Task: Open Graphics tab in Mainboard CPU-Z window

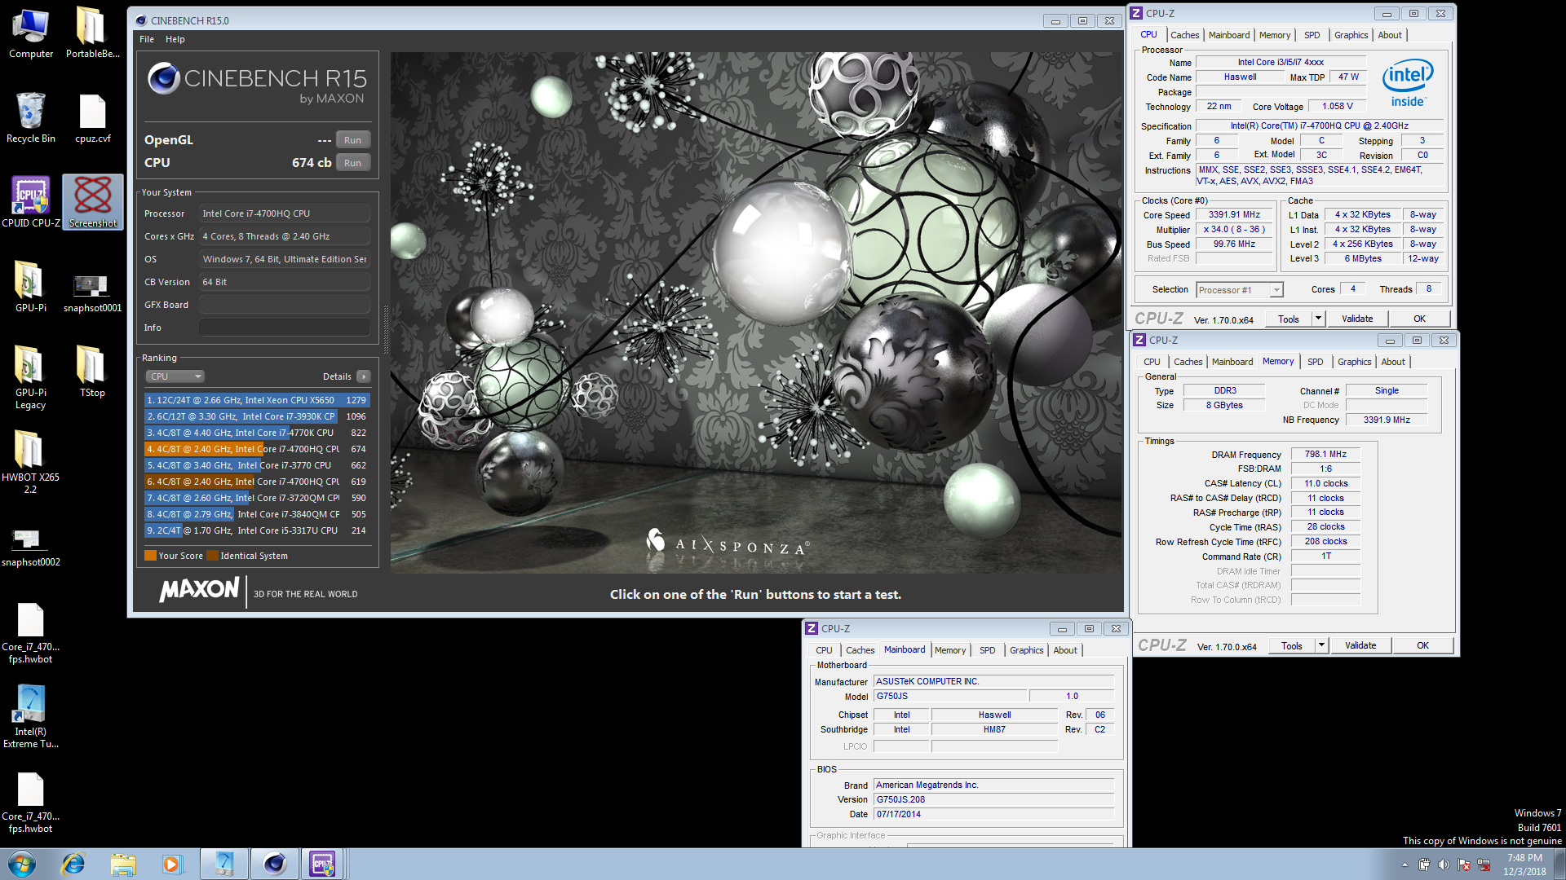Action: [1026, 650]
